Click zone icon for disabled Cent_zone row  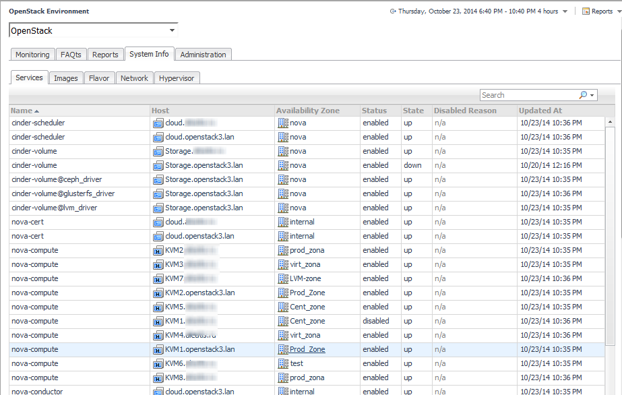point(283,322)
